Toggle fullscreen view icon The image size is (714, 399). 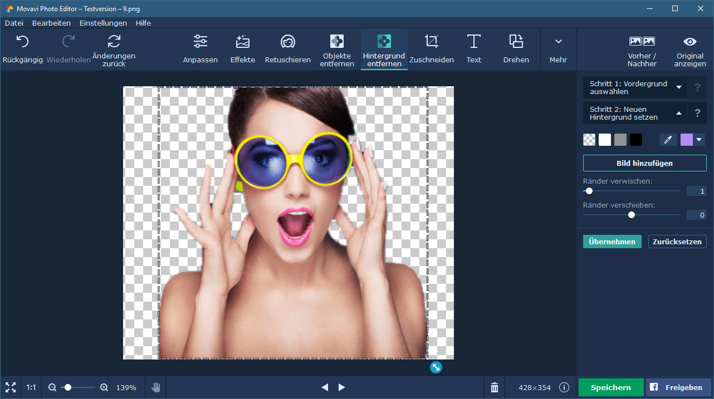point(11,387)
